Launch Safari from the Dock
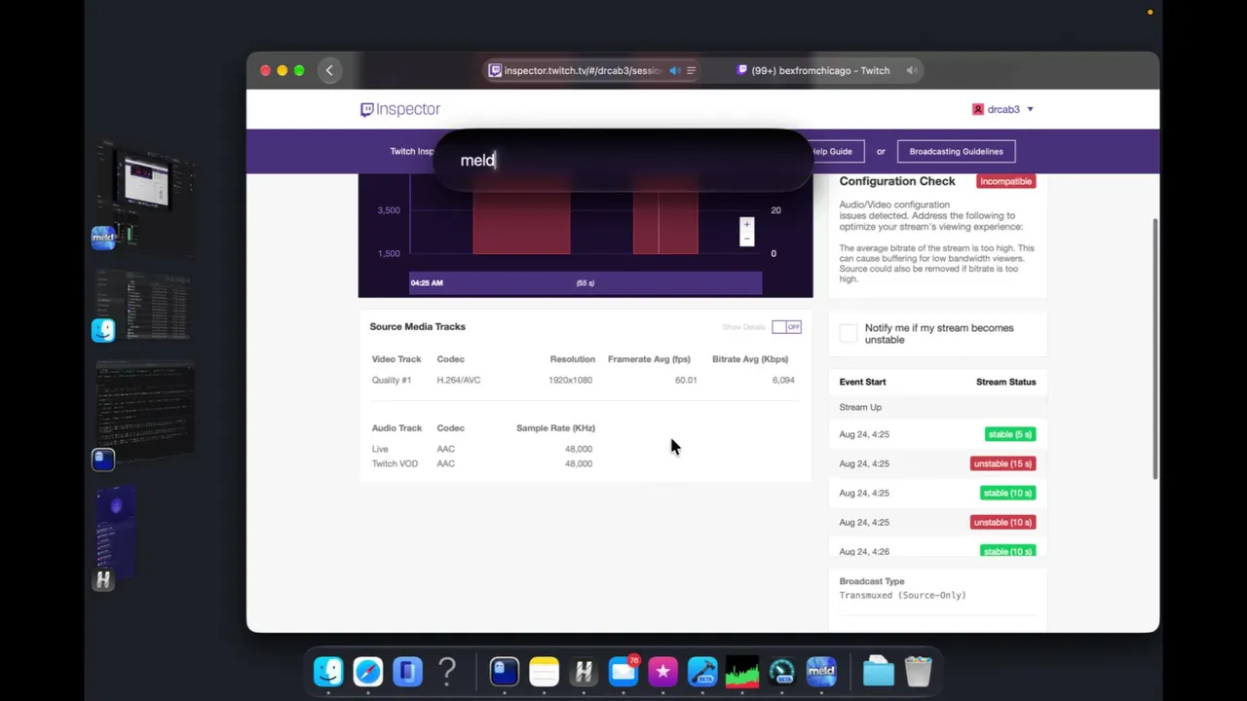This screenshot has height=701, width=1247. click(x=368, y=672)
